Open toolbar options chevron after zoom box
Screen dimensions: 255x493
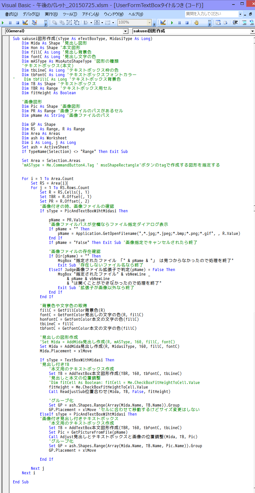pos(154,23)
